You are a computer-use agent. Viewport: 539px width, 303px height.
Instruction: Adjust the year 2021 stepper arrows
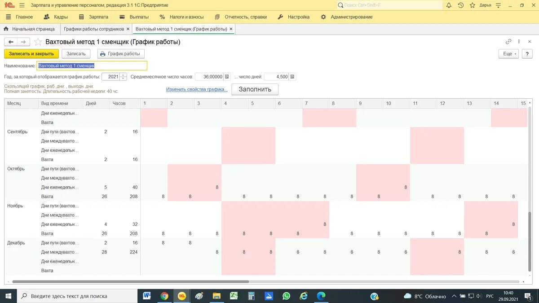tap(124, 77)
